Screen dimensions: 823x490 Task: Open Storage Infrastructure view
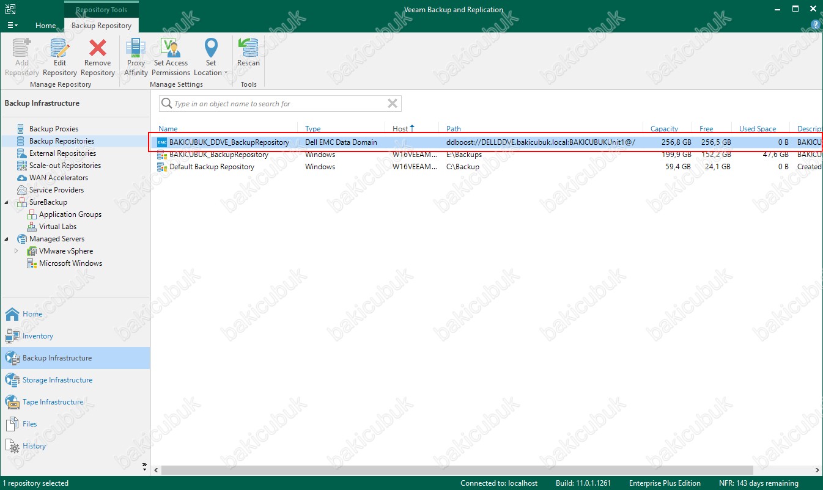tap(75, 380)
